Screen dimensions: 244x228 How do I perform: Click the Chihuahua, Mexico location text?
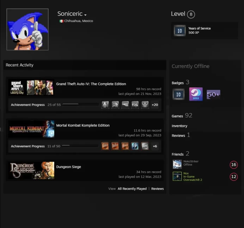(x=79, y=21)
